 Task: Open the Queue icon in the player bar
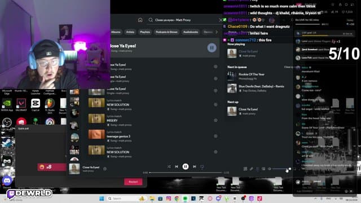click(x=257, y=169)
